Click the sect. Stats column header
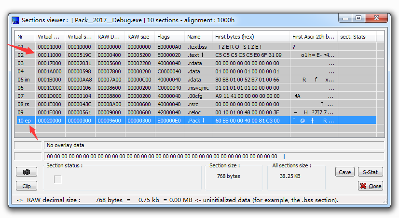The height and width of the screenshot is (218, 399). coord(357,37)
